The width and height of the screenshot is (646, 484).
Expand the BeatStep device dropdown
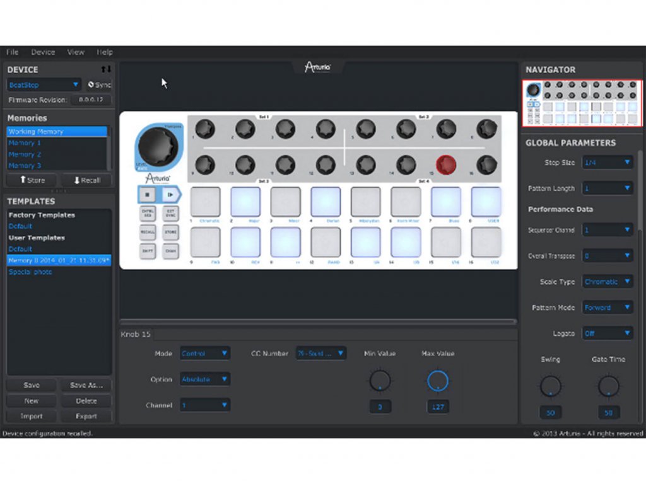point(44,84)
